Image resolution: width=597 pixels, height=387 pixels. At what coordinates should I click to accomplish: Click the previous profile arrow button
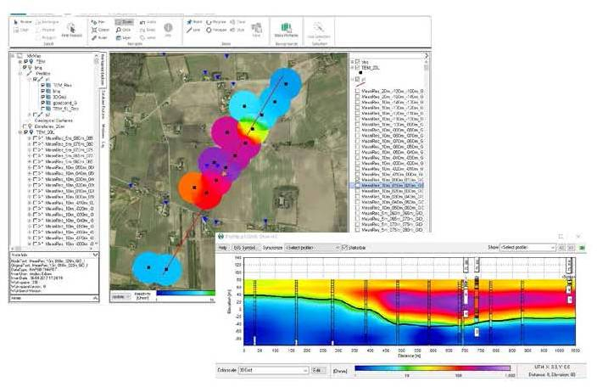pyautogui.click(x=561, y=248)
